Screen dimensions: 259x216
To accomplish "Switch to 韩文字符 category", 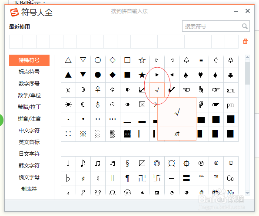I will pyautogui.click(x=29, y=166).
